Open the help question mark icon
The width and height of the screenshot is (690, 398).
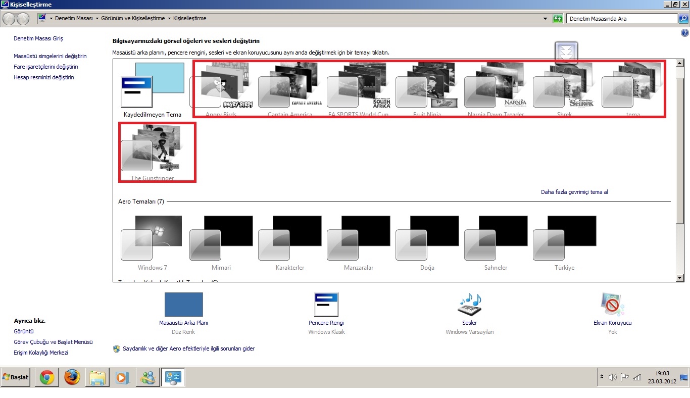coord(685,33)
